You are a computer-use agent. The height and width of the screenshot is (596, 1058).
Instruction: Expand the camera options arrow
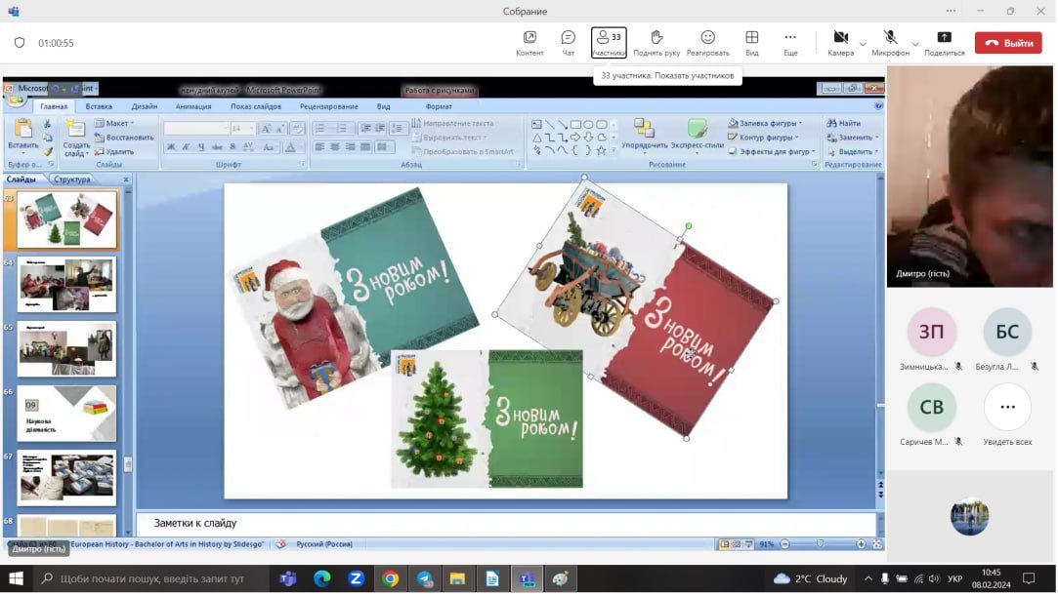click(863, 45)
